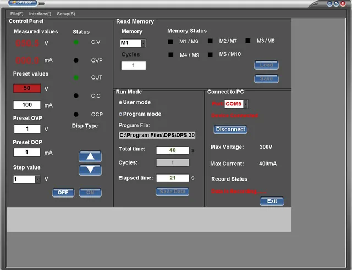Select User mode radio button
This screenshot has width=352, height=270.
[120, 103]
